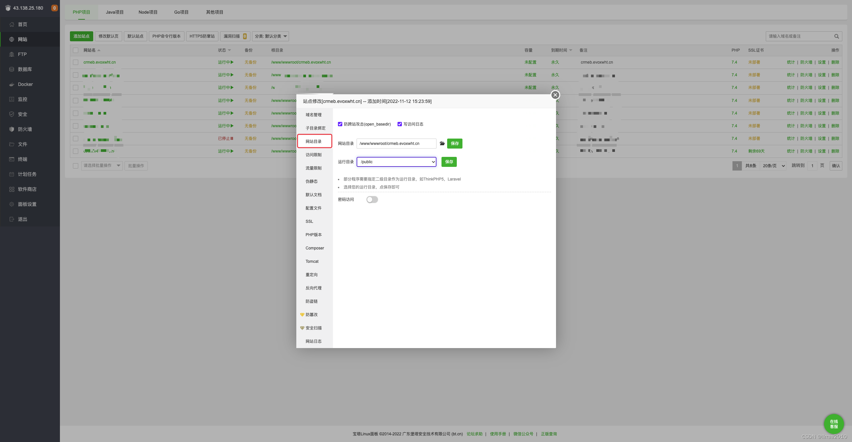Viewport: 852px width, 442px height.
Task: Click the folder browse icon beside 网站目录
Action: click(x=442, y=144)
